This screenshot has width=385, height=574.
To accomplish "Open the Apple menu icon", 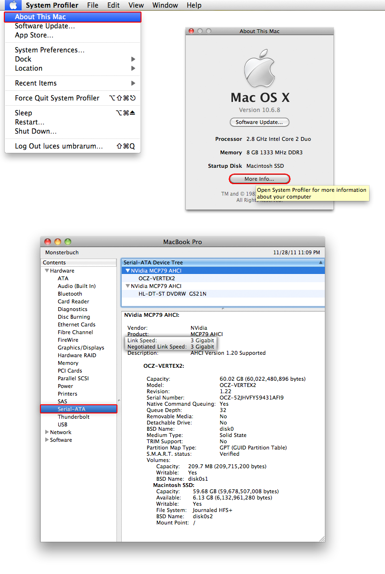I will [x=13, y=5].
